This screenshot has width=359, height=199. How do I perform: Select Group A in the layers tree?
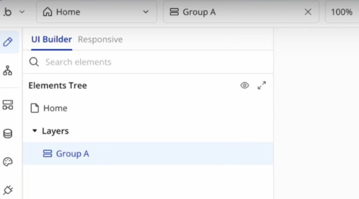148,154
